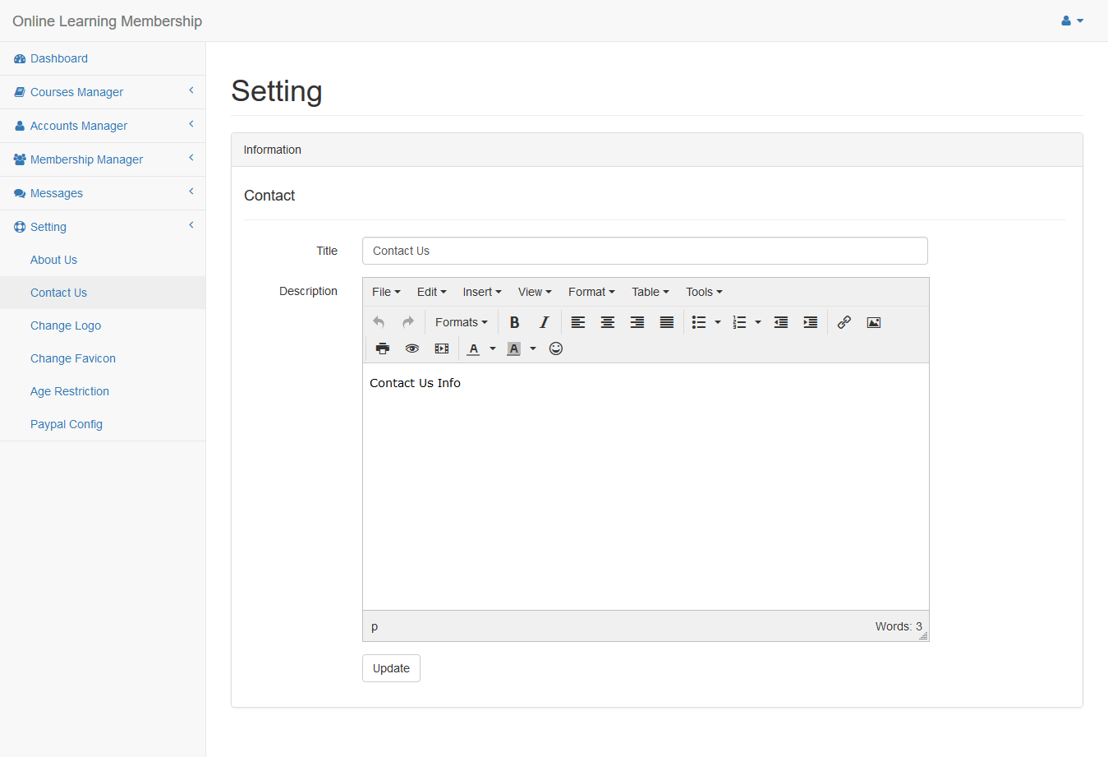Apply the background color swatch
Image resolution: width=1108 pixels, height=757 pixels.
(x=514, y=348)
